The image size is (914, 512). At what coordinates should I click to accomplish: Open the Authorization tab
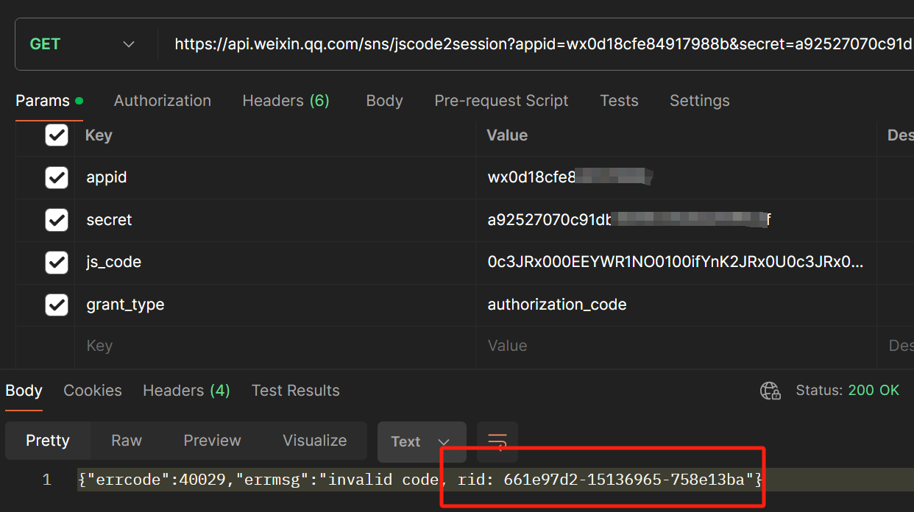[x=163, y=101]
